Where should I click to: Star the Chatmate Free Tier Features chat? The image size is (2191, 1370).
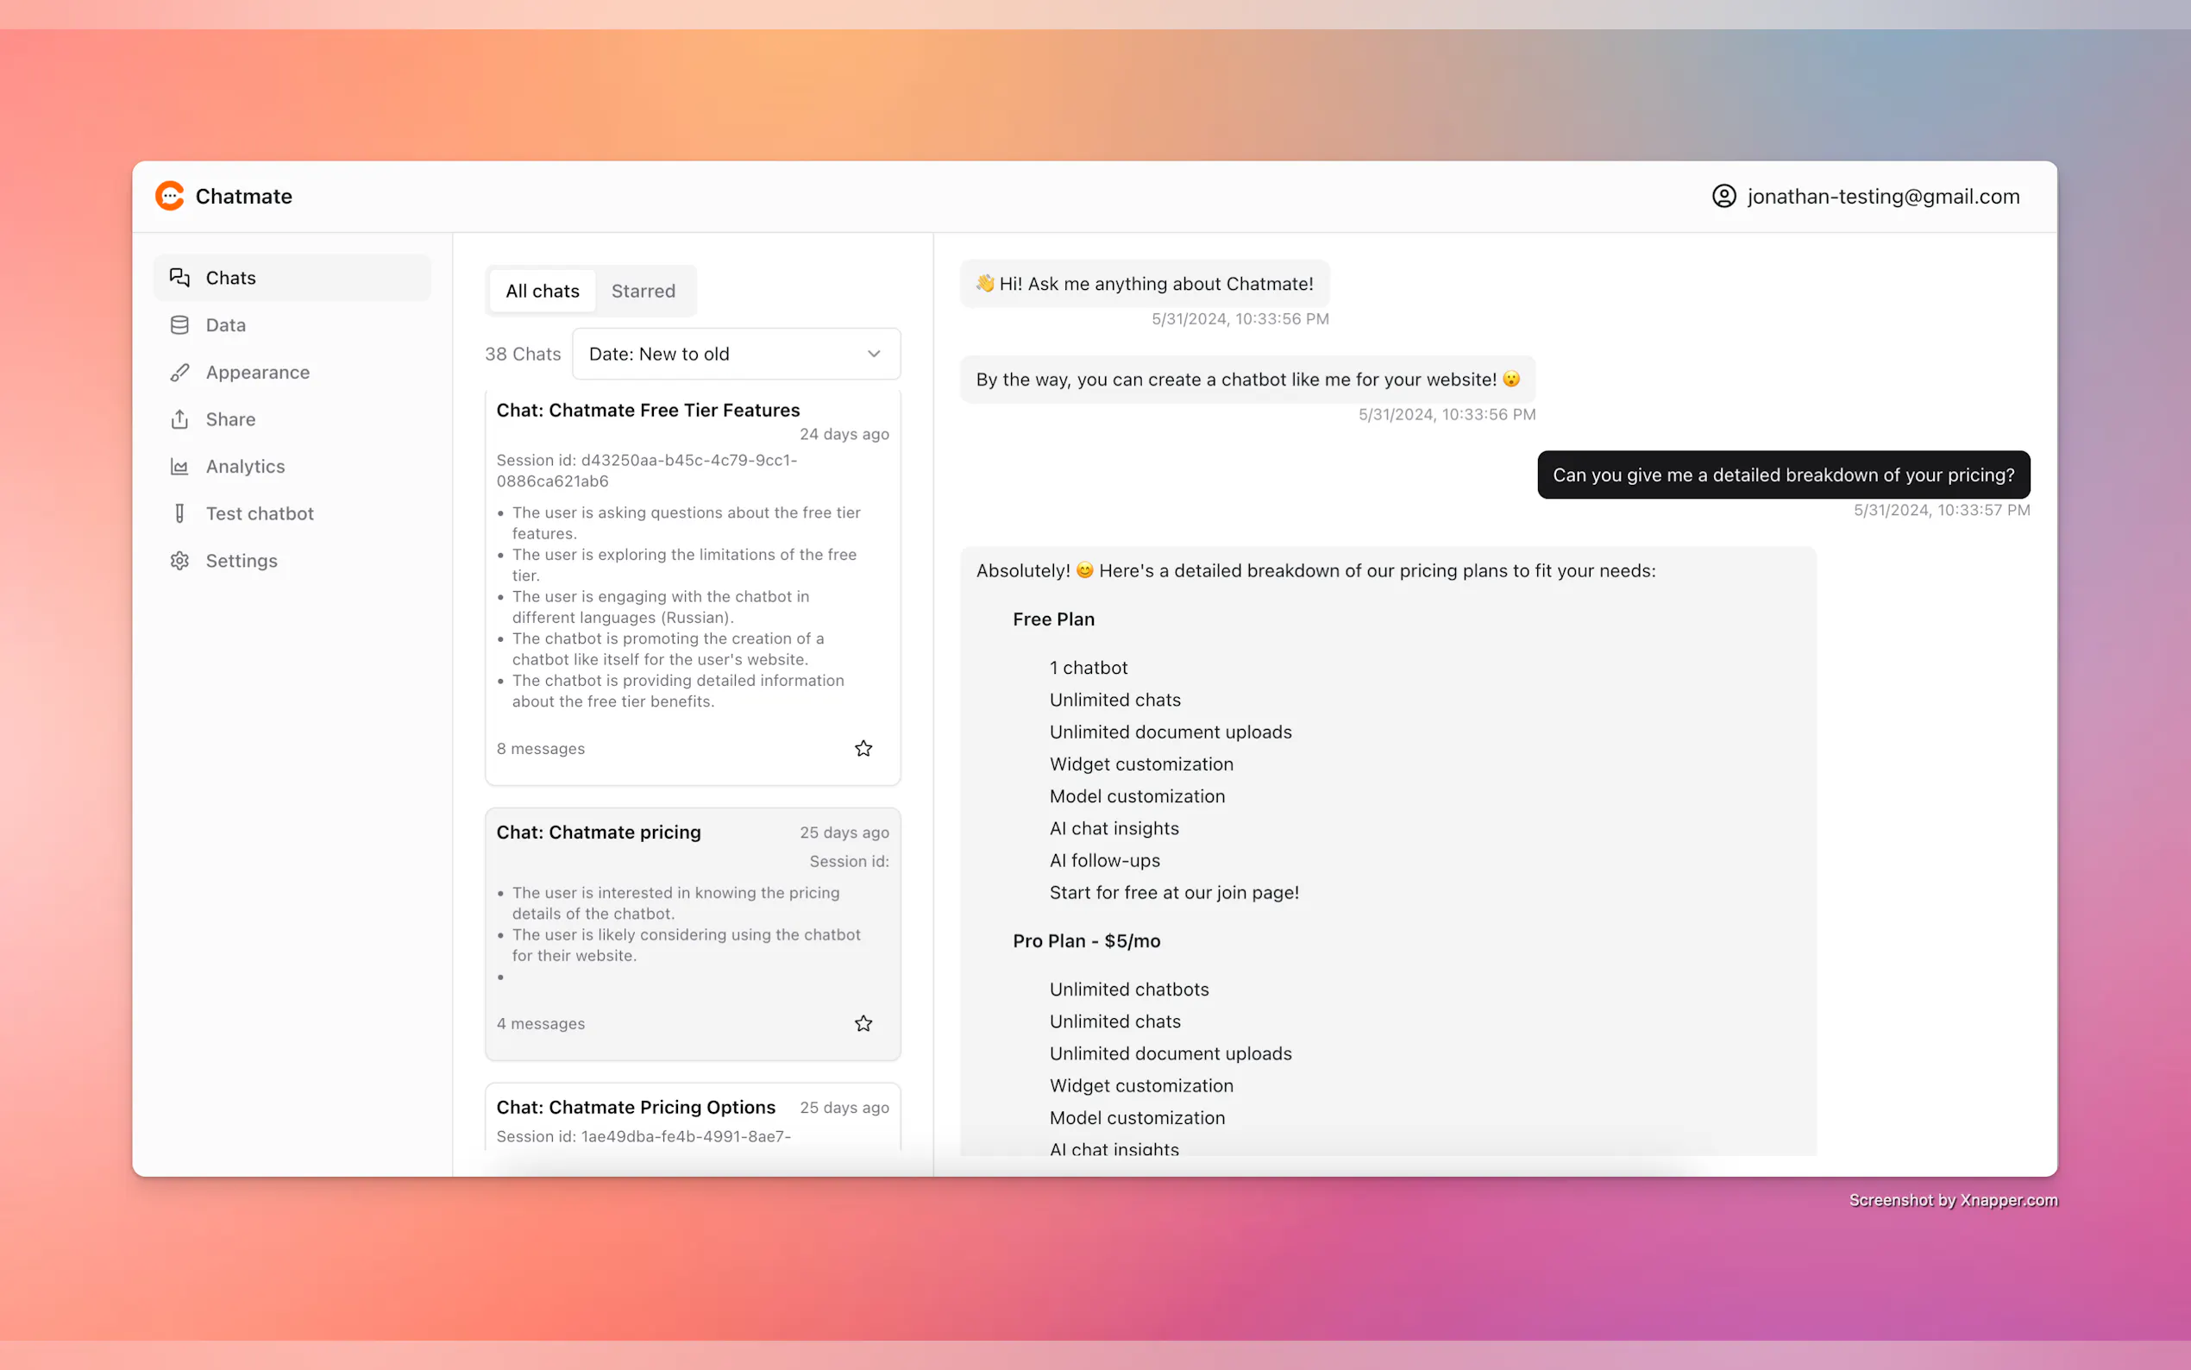(863, 749)
